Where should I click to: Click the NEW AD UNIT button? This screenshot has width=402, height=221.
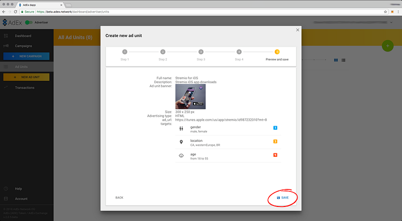point(27,77)
